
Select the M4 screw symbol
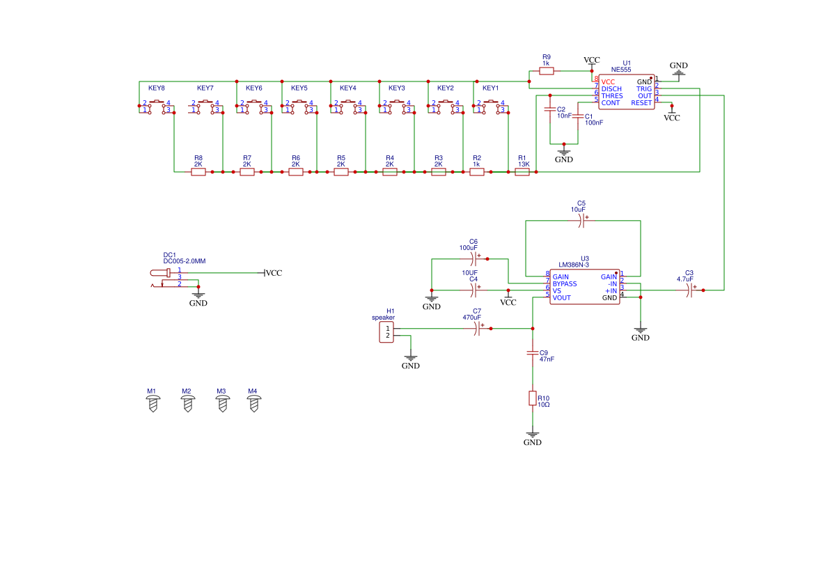pyautogui.click(x=254, y=403)
